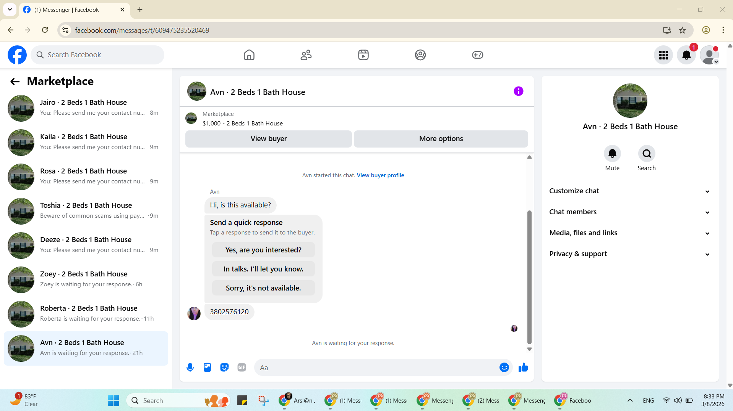Image resolution: width=733 pixels, height=411 pixels.
Task: Open Zoey's 2 Beds 1 Bath conversation
Action: coord(86,279)
